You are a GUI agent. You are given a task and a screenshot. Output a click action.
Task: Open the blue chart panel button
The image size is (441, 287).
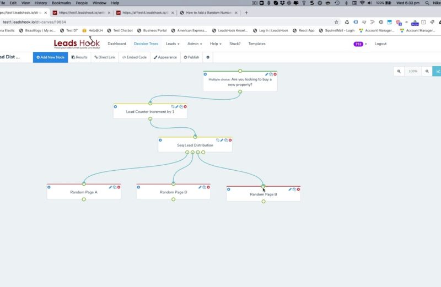[437, 71]
